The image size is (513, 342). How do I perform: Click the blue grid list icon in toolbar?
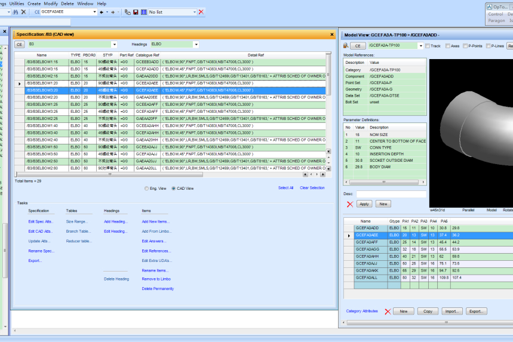143,12
